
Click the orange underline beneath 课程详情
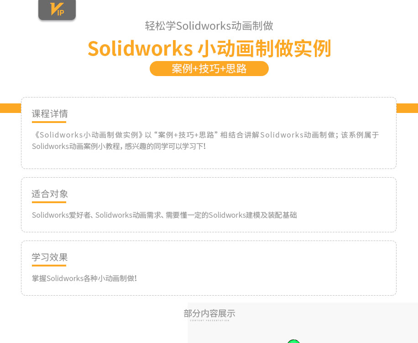coord(49,122)
